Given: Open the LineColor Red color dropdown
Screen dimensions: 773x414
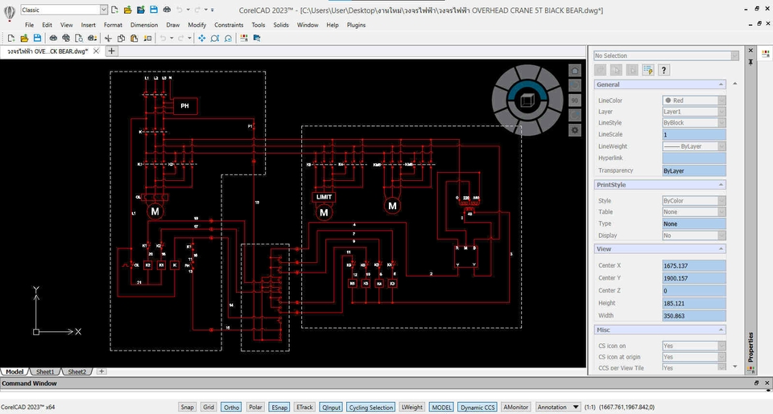Looking at the screenshot, I should coord(721,100).
